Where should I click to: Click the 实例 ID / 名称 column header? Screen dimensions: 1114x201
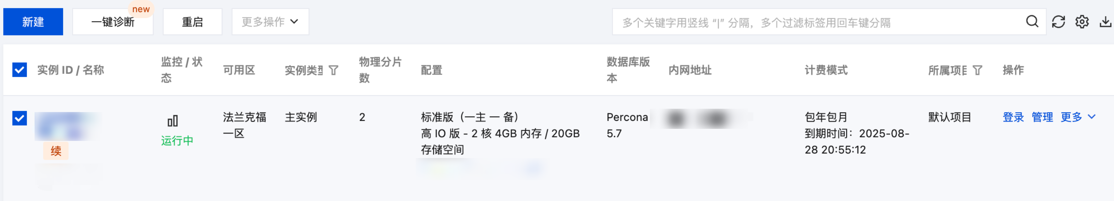[70, 70]
